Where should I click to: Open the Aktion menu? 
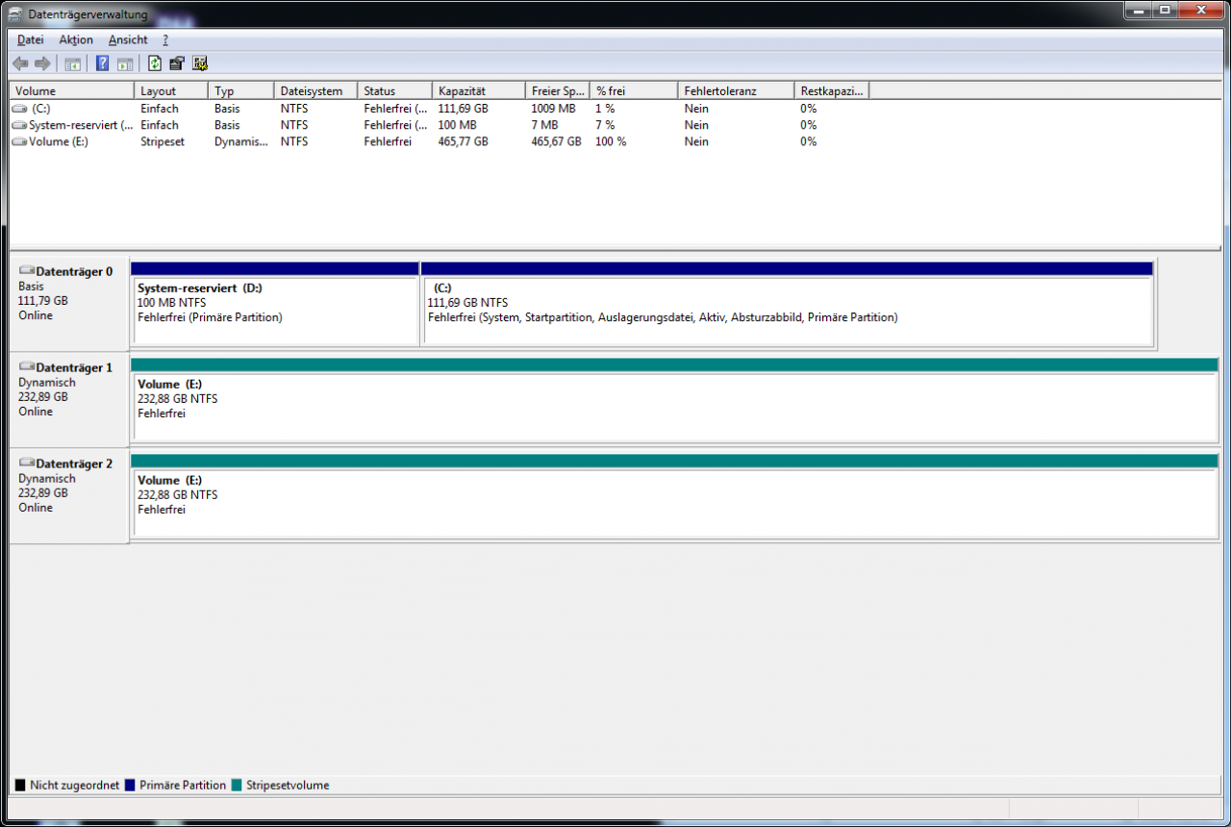pos(76,39)
